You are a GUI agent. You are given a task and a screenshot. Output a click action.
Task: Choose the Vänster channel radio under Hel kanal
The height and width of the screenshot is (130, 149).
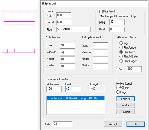[x=118, y=88]
